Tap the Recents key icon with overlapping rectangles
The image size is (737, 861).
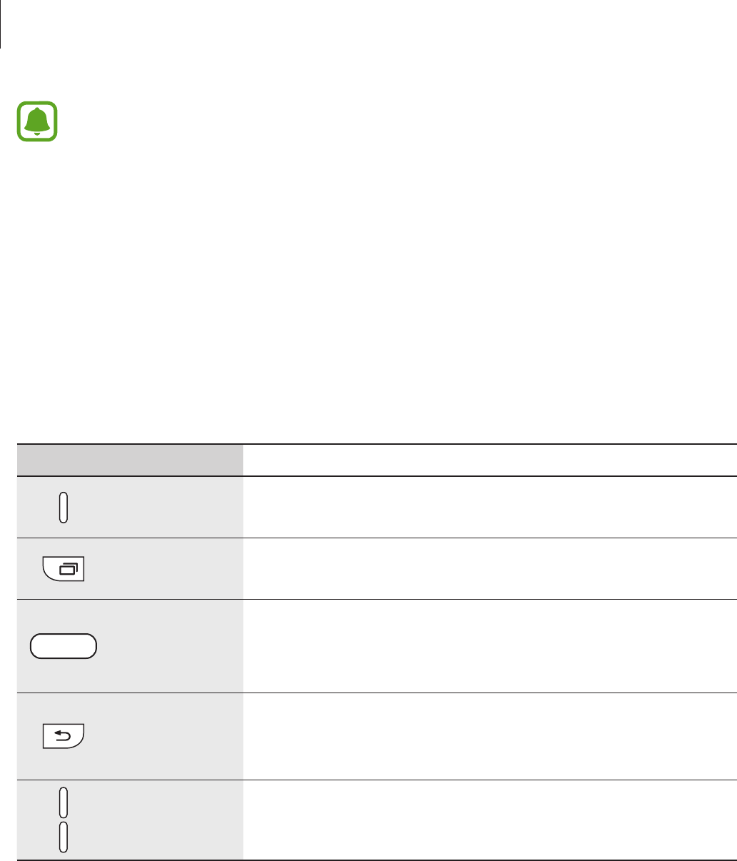63,570
